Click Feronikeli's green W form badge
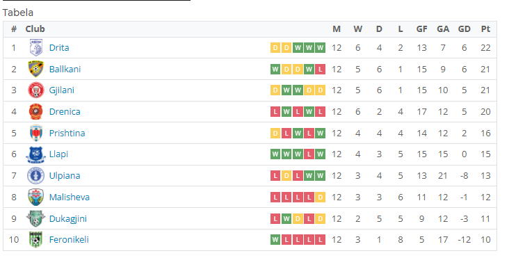The width and height of the screenshot is (525, 258). point(275,240)
